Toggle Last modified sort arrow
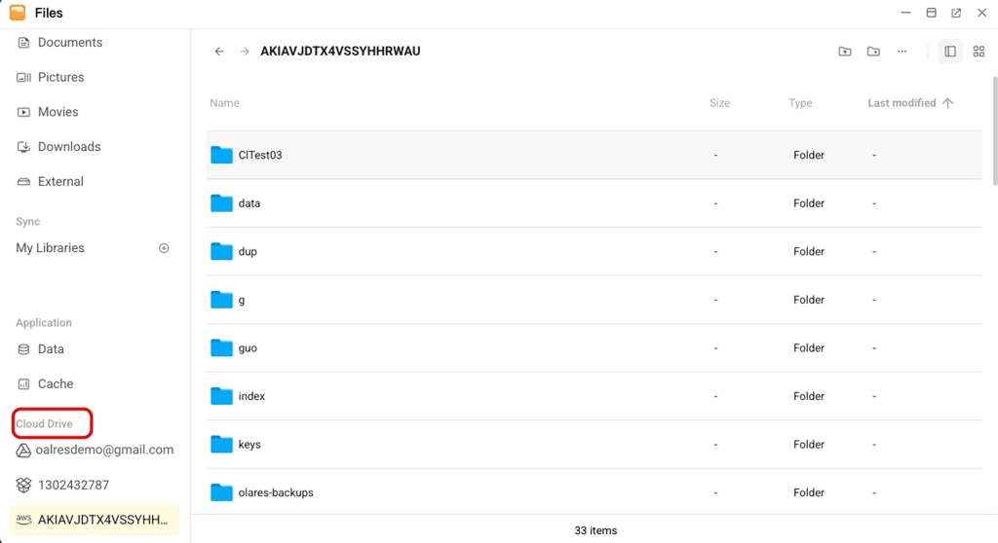The width and height of the screenshot is (998, 543). [x=948, y=103]
